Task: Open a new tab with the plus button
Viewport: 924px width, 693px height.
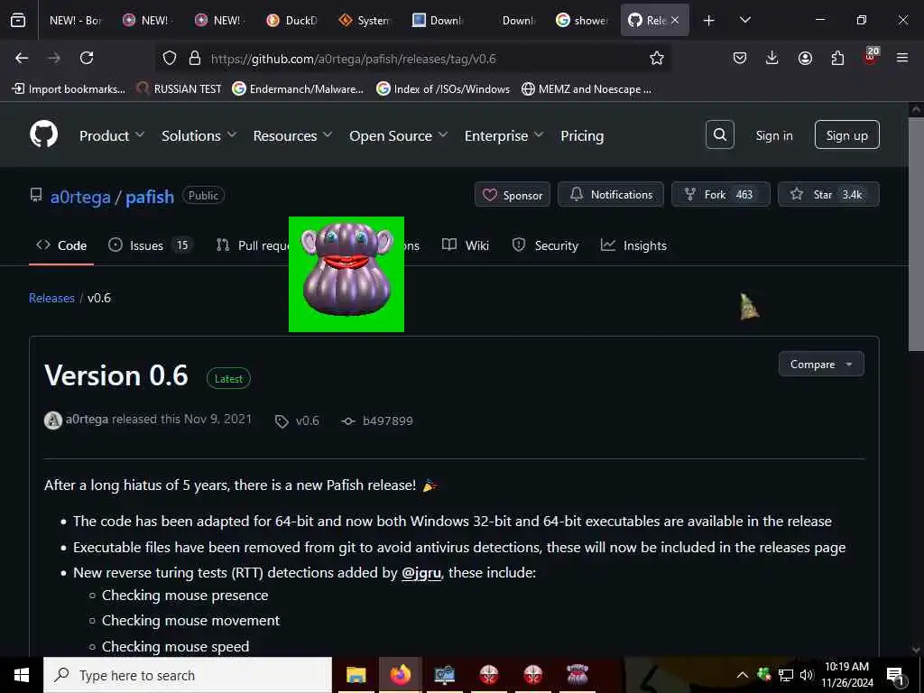Action: tap(709, 21)
